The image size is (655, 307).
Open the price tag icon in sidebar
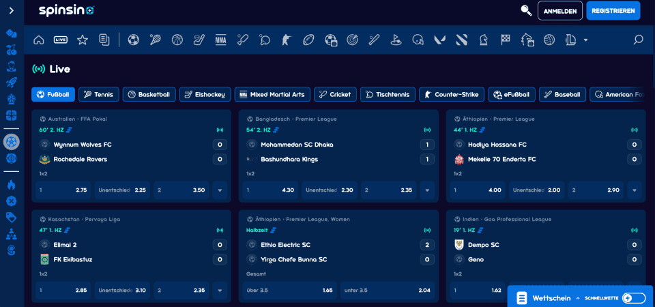12,217
